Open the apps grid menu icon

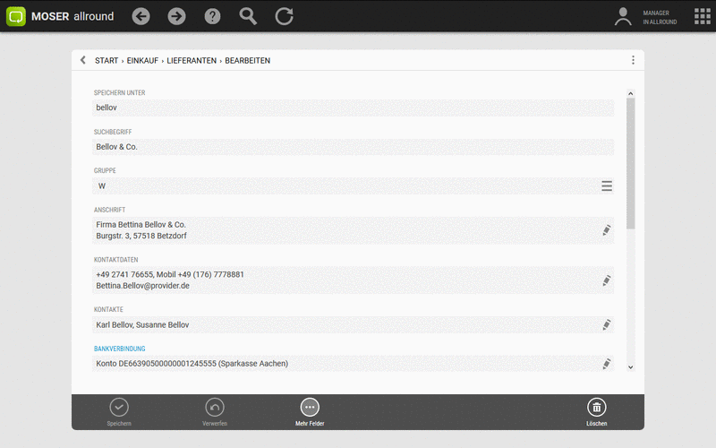(x=703, y=16)
